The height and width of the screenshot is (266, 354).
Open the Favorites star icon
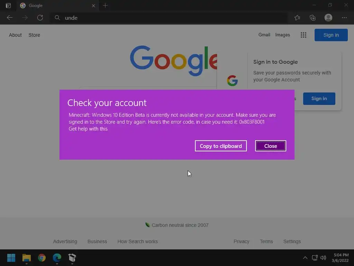pos(297,18)
